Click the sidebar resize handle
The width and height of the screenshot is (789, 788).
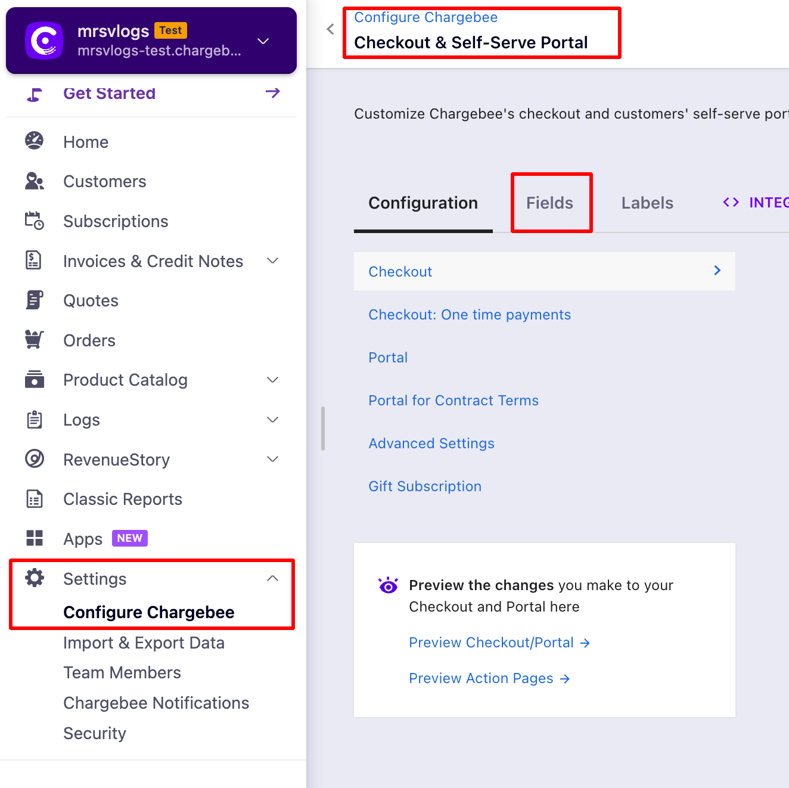(x=323, y=429)
